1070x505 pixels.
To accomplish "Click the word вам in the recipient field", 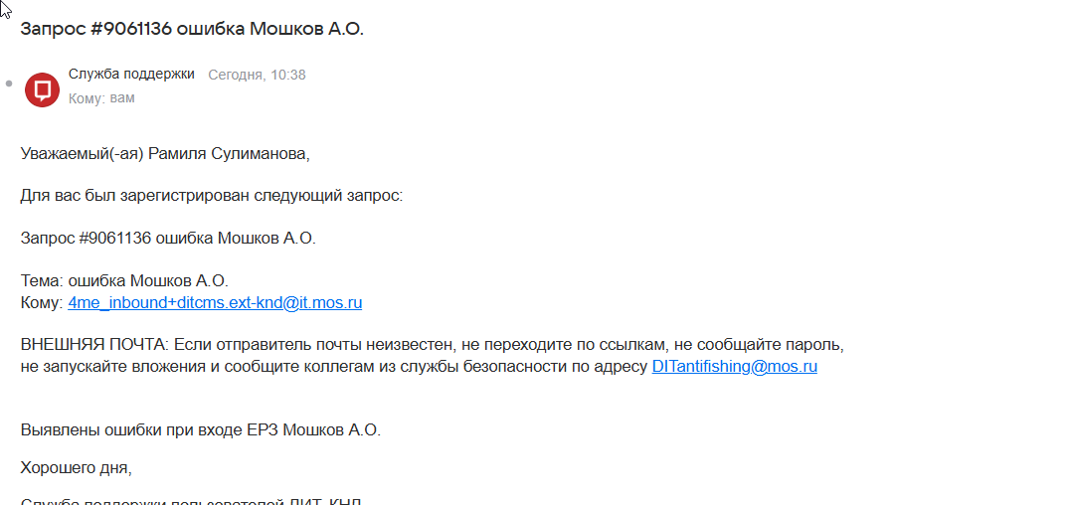I will coord(122,98).
